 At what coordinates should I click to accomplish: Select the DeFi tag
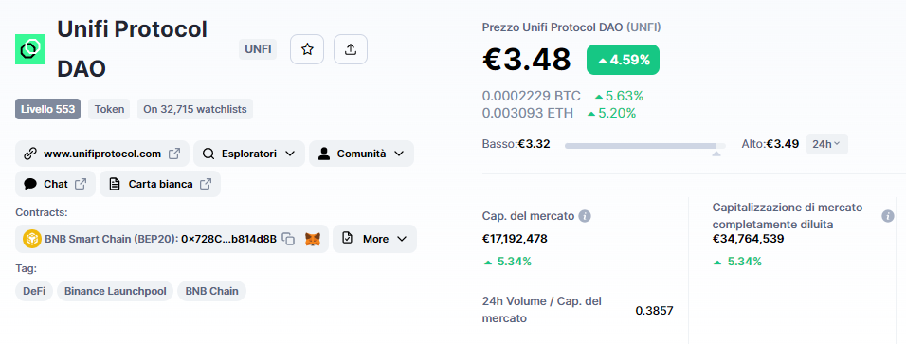pyautogui.click(x=34, y=291)
